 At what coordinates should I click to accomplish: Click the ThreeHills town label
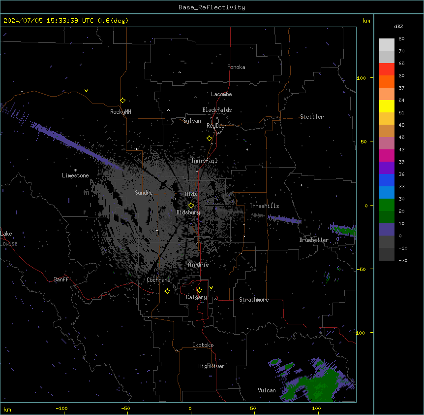264,206
